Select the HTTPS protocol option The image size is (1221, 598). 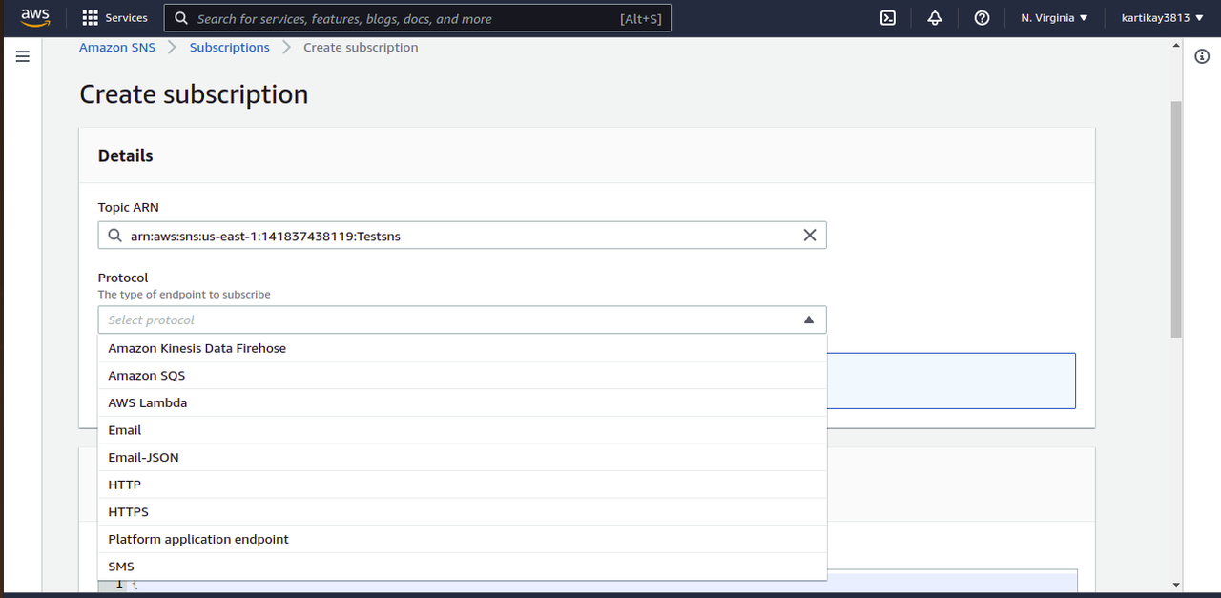click(462, 512)
